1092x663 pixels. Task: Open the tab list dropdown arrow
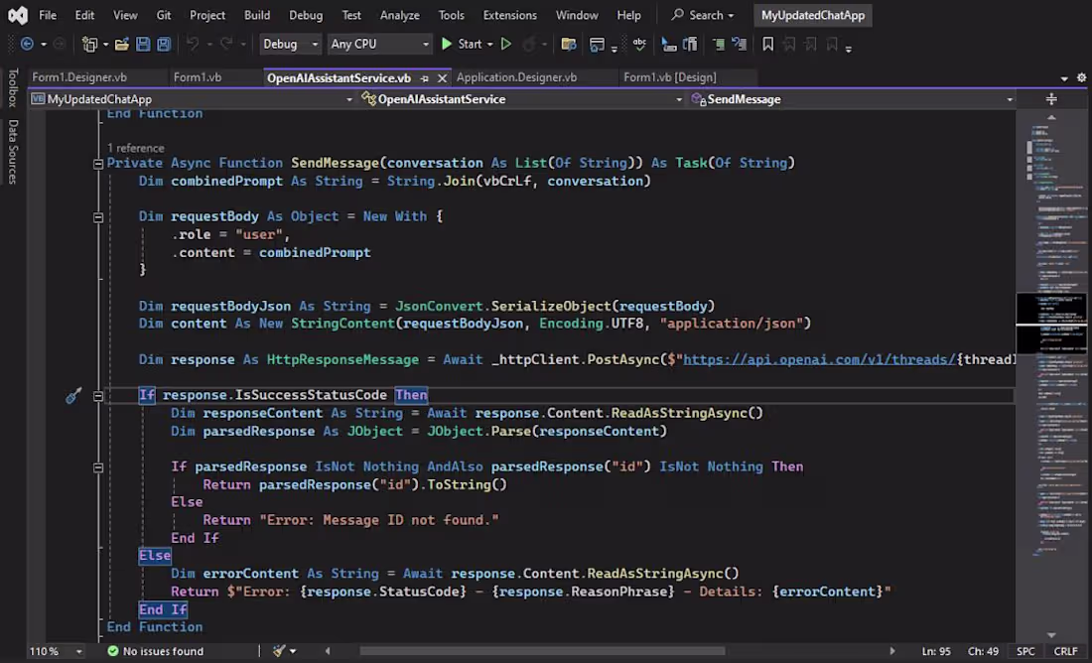pyautogui.click(x=1064, y=78)
